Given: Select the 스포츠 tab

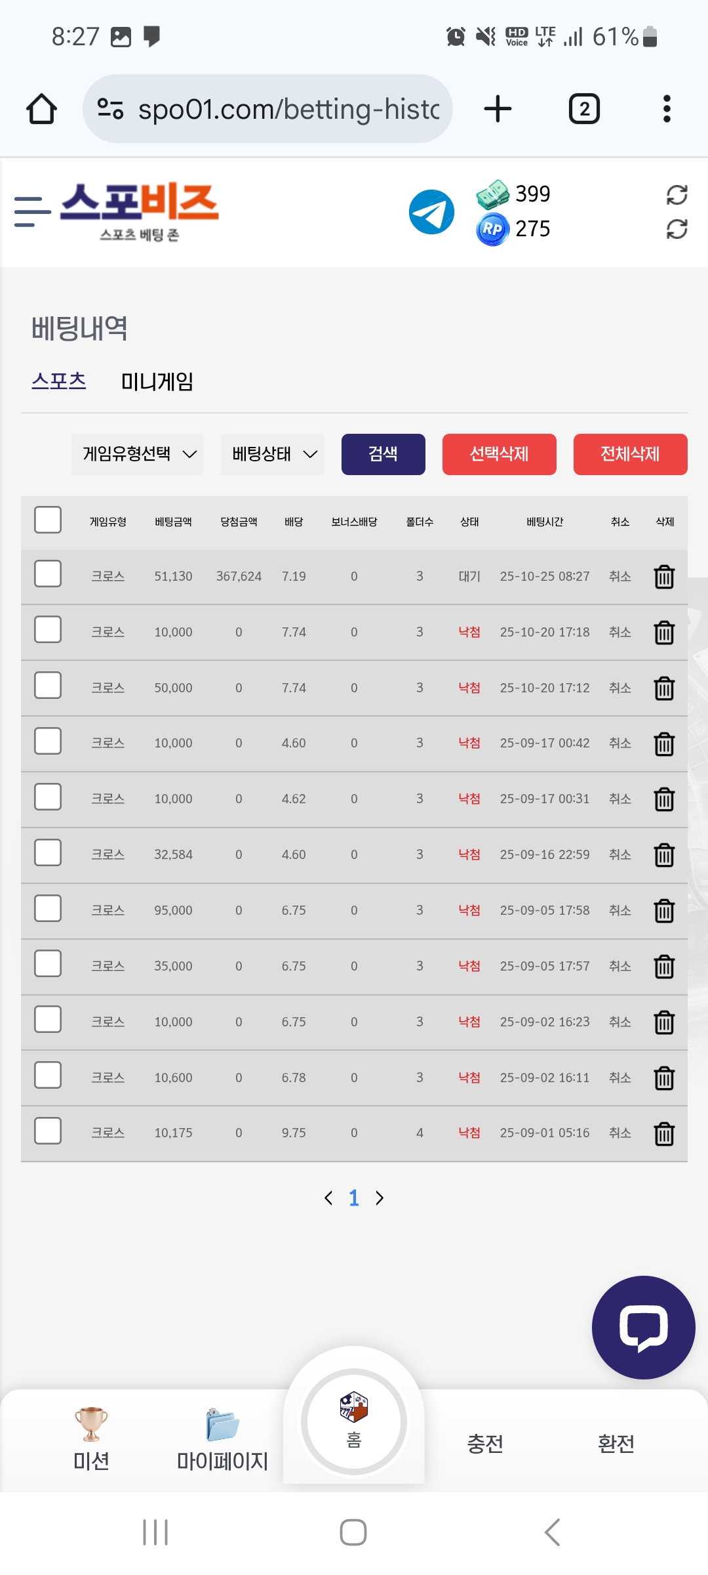Looking at the screenshot, I should (x=59, y=381).
